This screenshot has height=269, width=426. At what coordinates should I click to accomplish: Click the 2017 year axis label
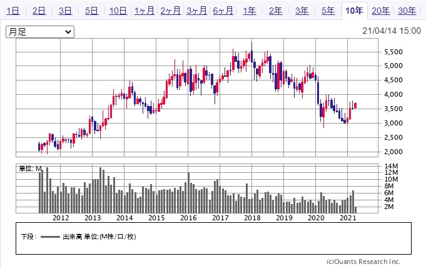(x=220, y=218)
